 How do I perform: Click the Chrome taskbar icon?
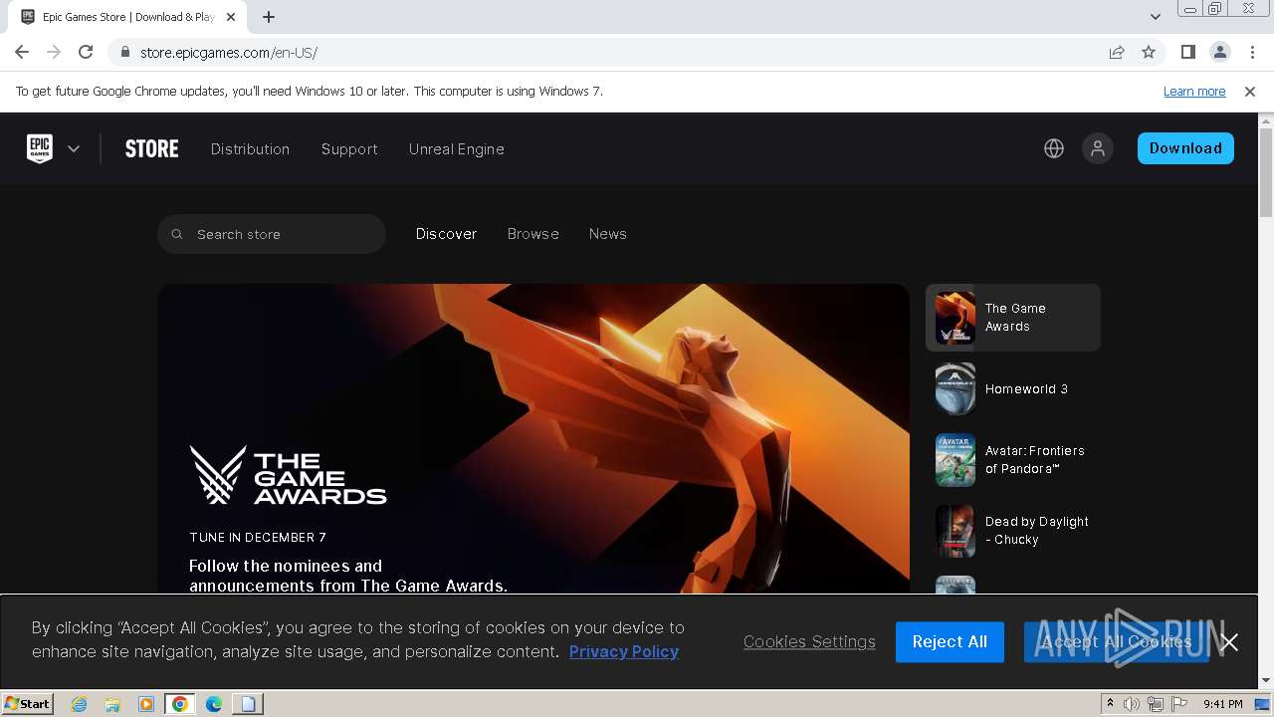(x=180, y=704)
